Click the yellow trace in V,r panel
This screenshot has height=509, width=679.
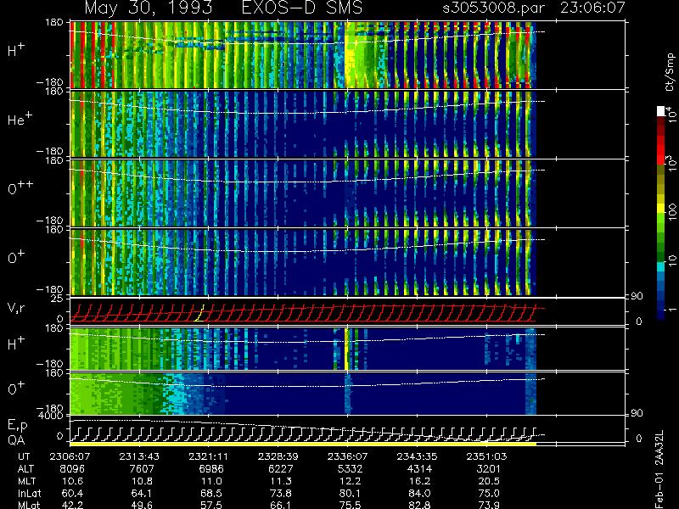coord(199,312)
